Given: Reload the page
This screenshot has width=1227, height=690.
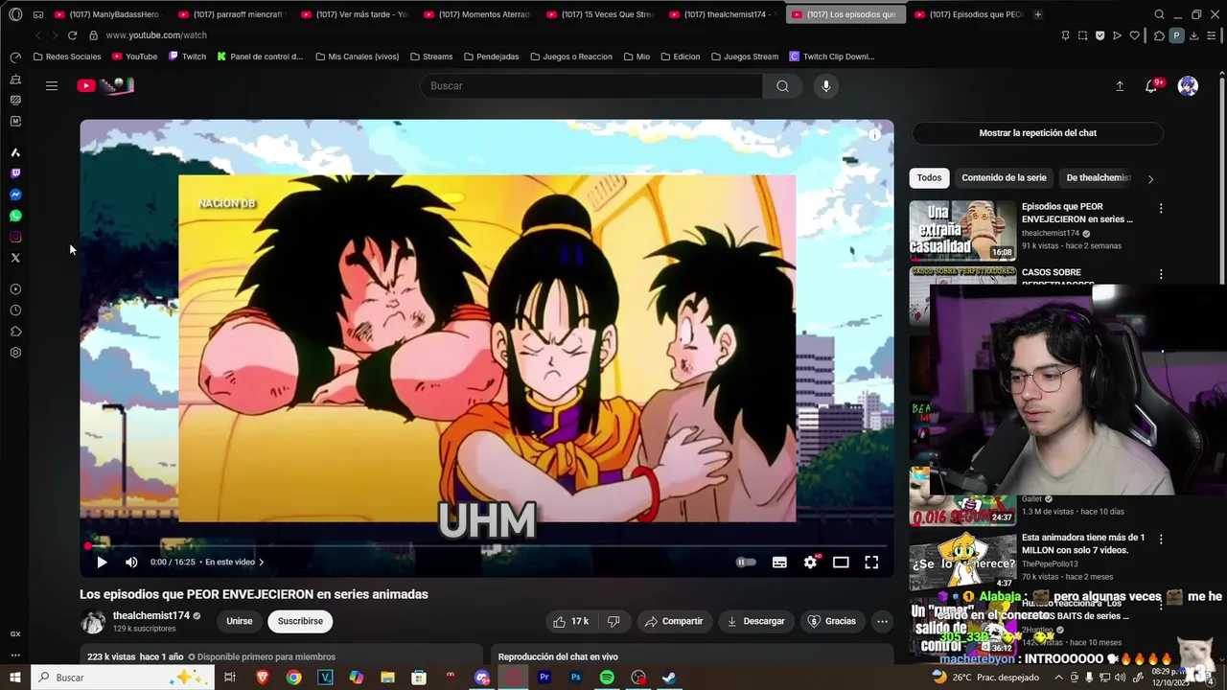Looking at the screenshot, I should tap(72, 35).
